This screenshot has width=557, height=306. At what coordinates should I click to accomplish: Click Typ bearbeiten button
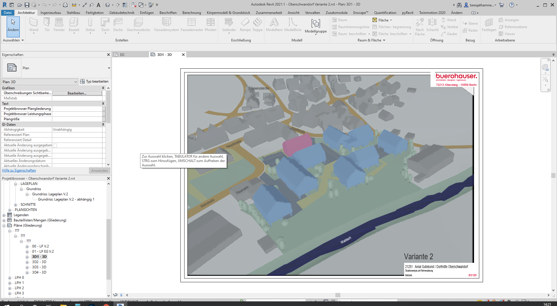pyautogui.click(x=94, y=81)
